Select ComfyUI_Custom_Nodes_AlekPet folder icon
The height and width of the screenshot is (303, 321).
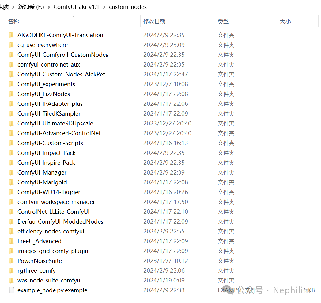point(12,75)
